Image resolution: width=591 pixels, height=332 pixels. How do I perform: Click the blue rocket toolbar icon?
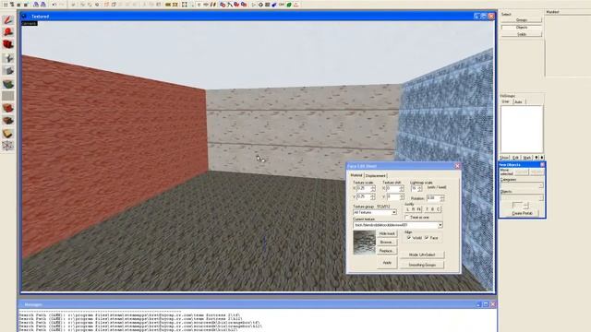[x=274, y=5]
